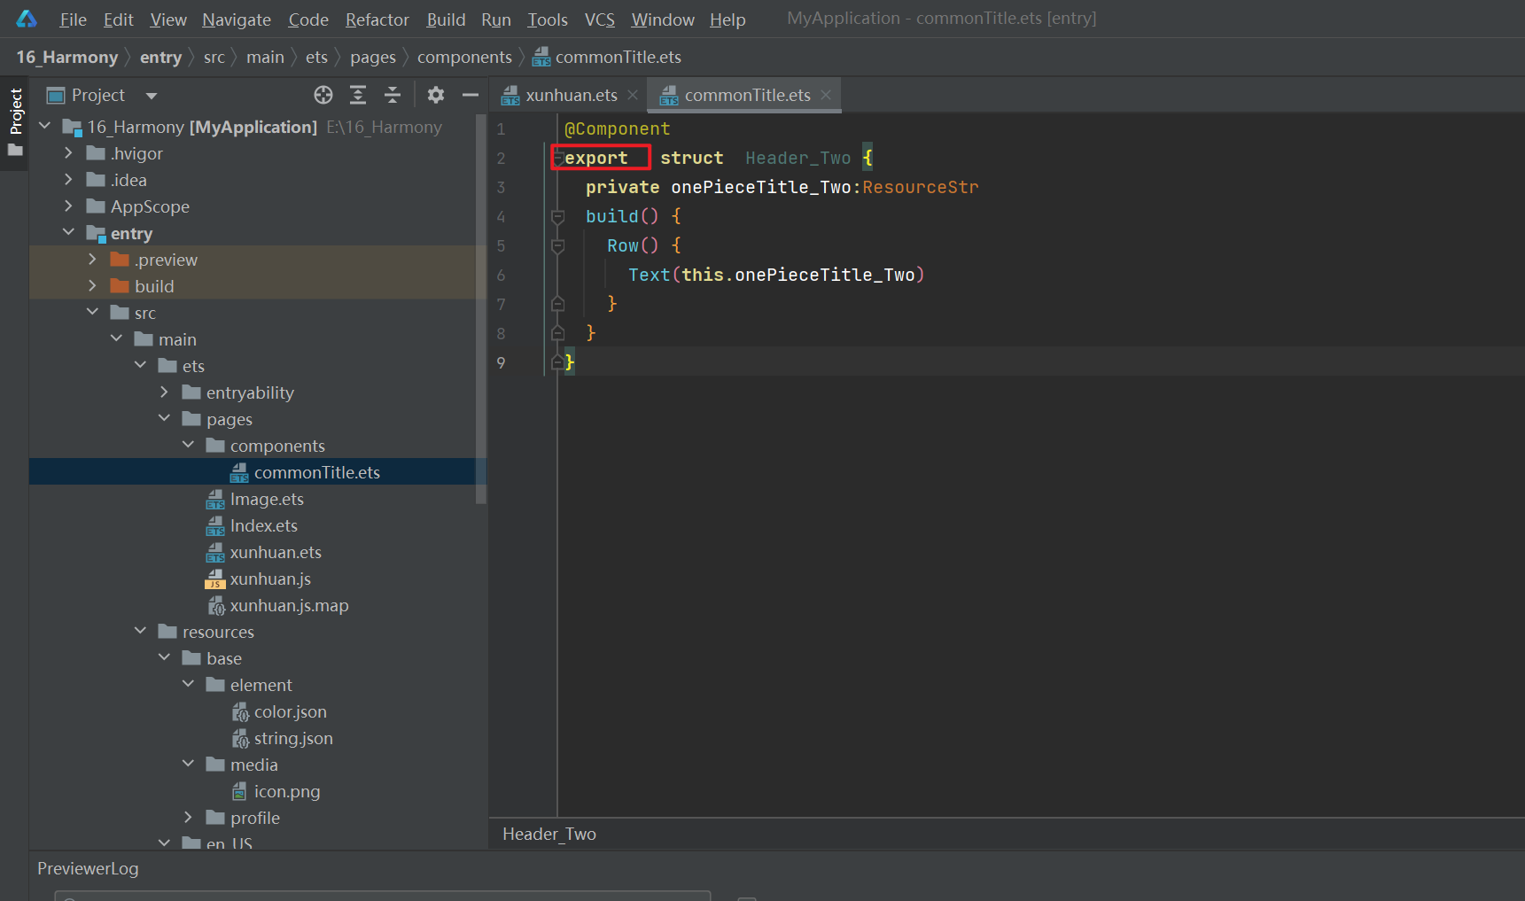The height and width of the screenshot is (901, 1525).
Task: Close the xunhuan.ets editor tab
Action: [x=633, y=95]
